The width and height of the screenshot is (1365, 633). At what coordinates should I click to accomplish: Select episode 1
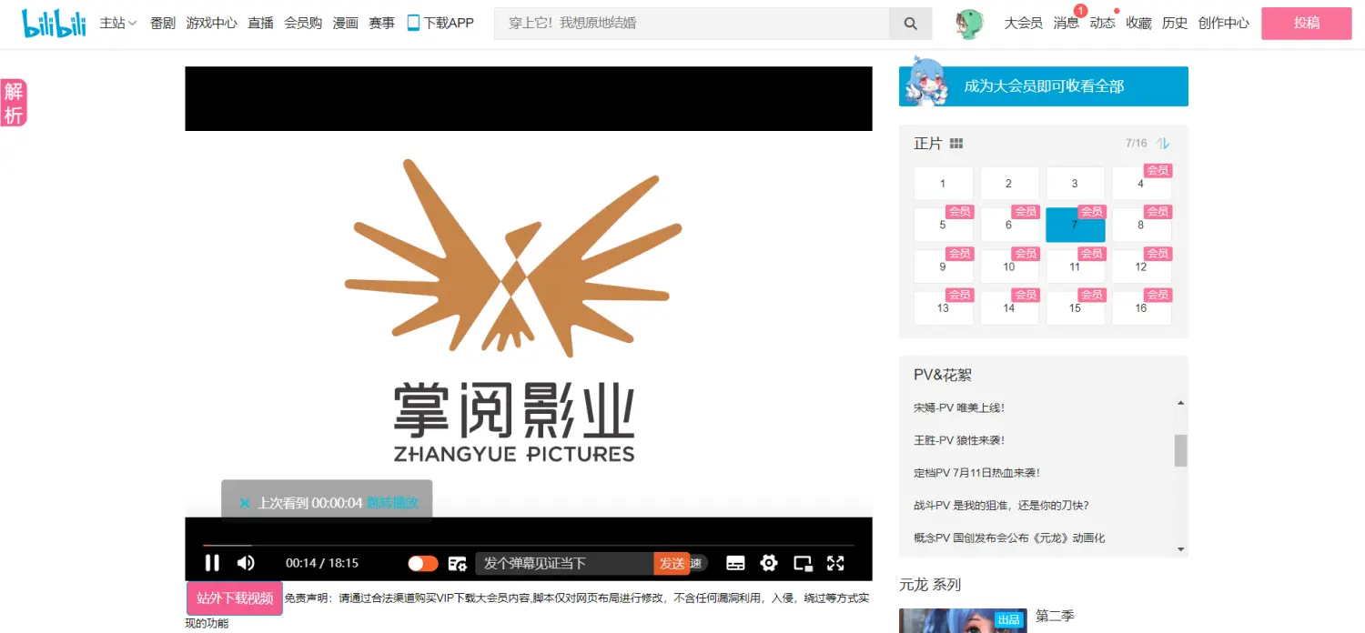943,183
